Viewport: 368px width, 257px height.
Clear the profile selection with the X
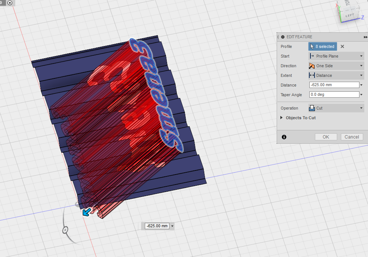(342, 46)
